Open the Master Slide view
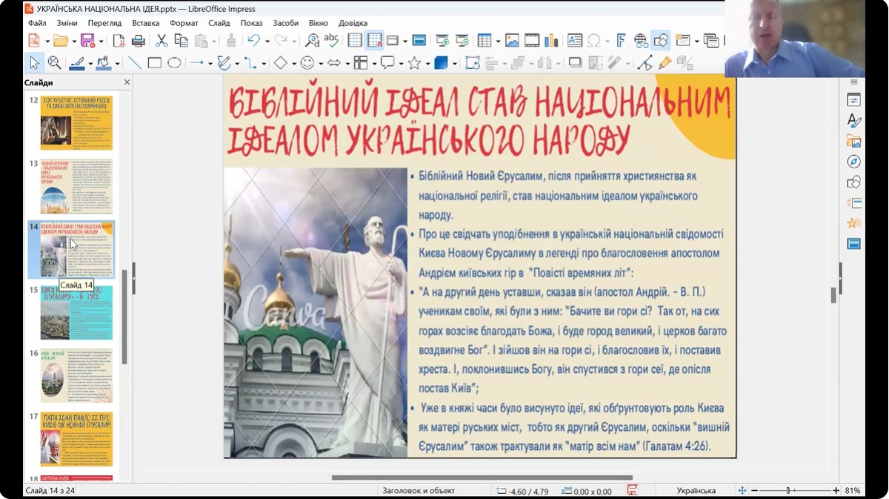889x499 pixels. (x=419, y=41)
